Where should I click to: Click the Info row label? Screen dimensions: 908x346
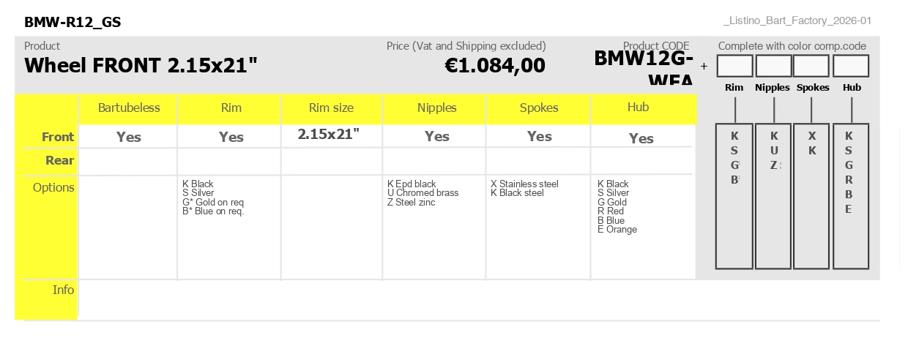tap(64, 290)
